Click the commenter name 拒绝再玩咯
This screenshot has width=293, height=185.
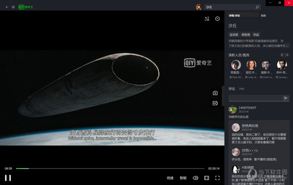pos(250,126)
